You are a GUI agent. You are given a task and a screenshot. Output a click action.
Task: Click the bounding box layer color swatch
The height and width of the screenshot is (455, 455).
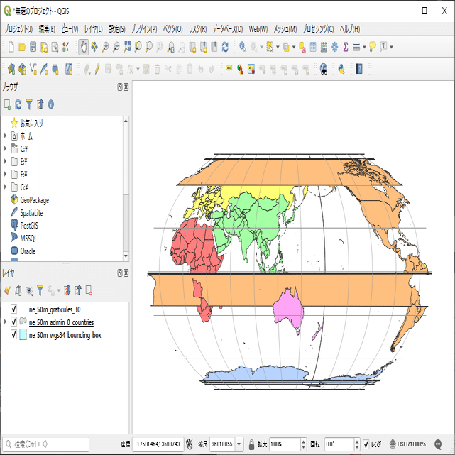click(23, 334)
